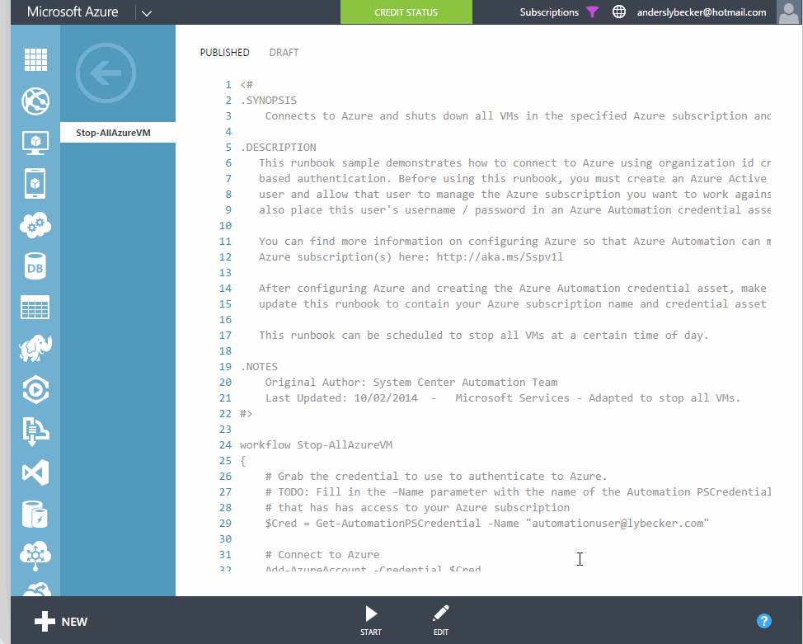Image resolution: width=803 pixels, height=644 pixels.
Task: Open the Storage table icon
Action: point(35,308)
